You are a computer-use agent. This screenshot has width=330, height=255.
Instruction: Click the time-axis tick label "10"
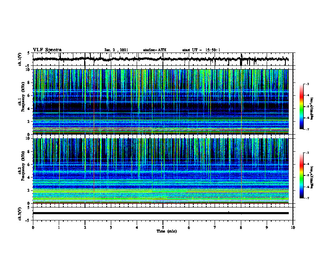pyautogui.click(x=293, y=227)
